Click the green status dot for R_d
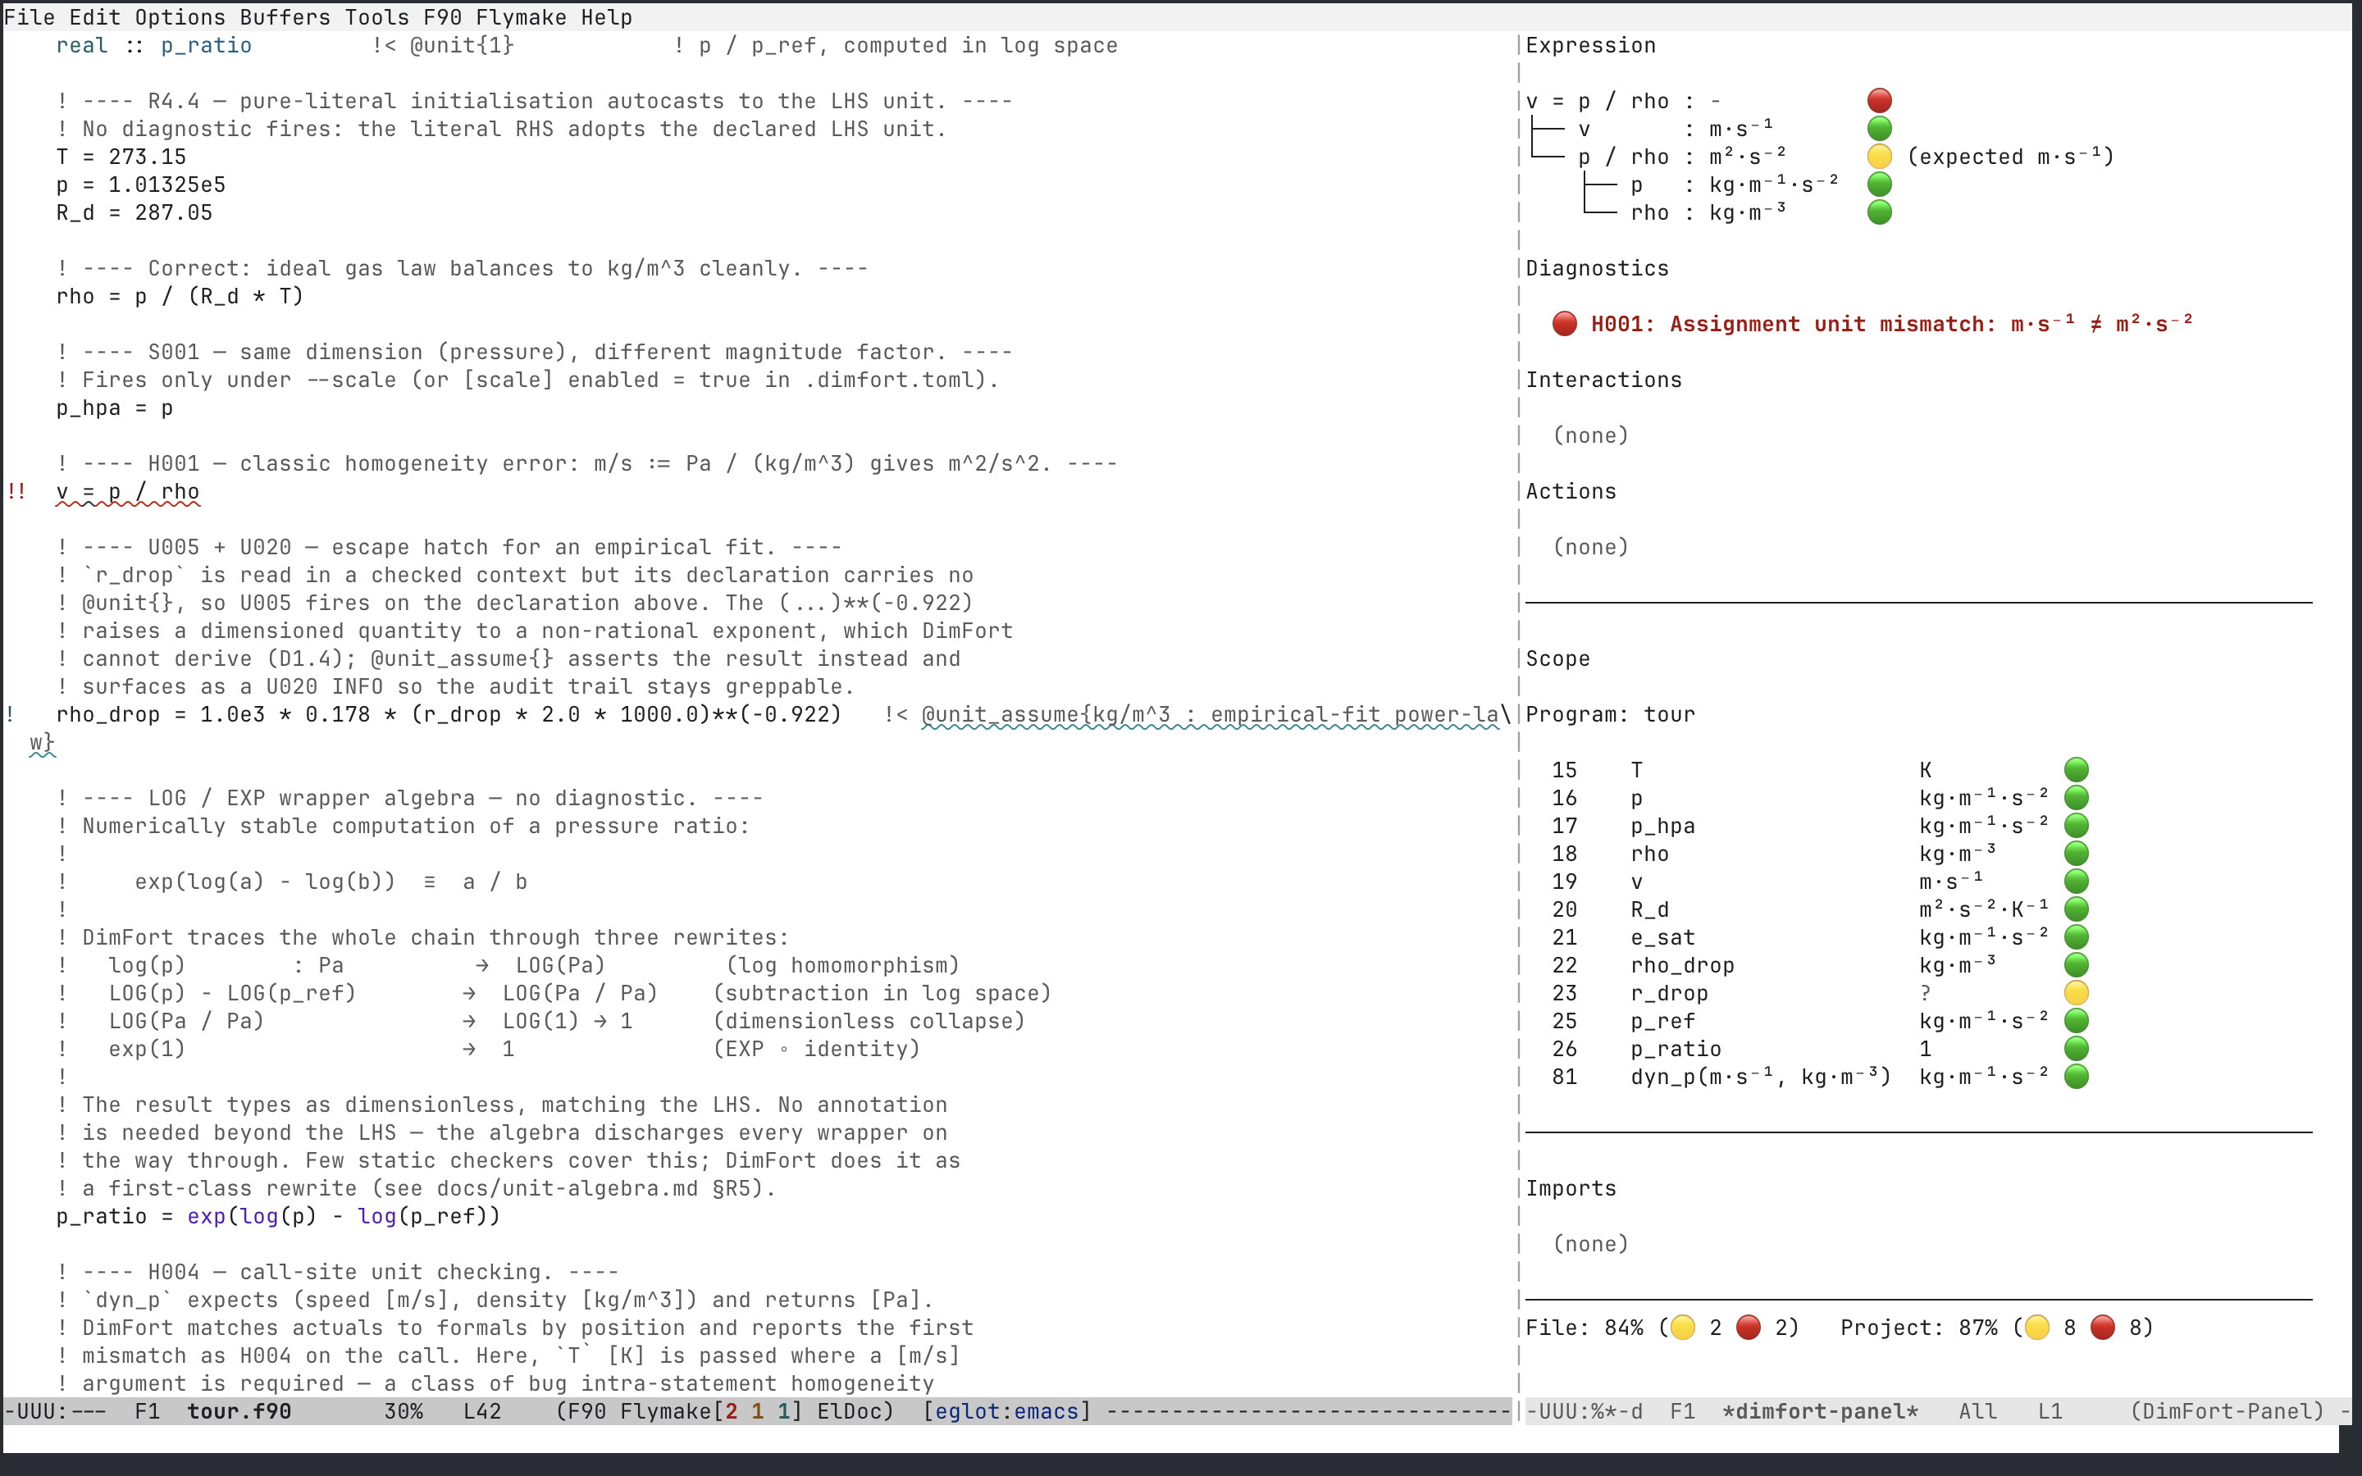 (2076, 909)
